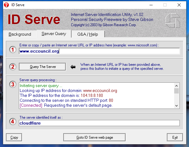This screenshot has height=147, width=189.
Task: Click the Query The Server button
Action: pyautogui.click(x=43, y=67)
